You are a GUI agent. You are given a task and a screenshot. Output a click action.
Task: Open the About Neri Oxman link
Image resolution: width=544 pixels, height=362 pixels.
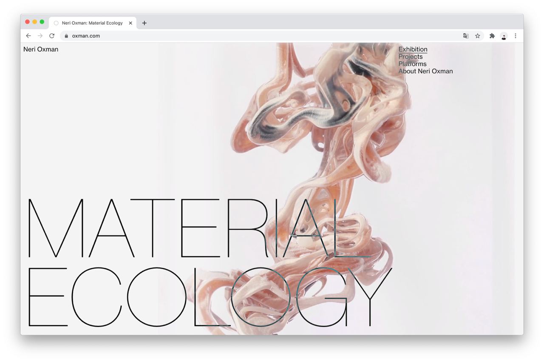[x=425, y=71]
